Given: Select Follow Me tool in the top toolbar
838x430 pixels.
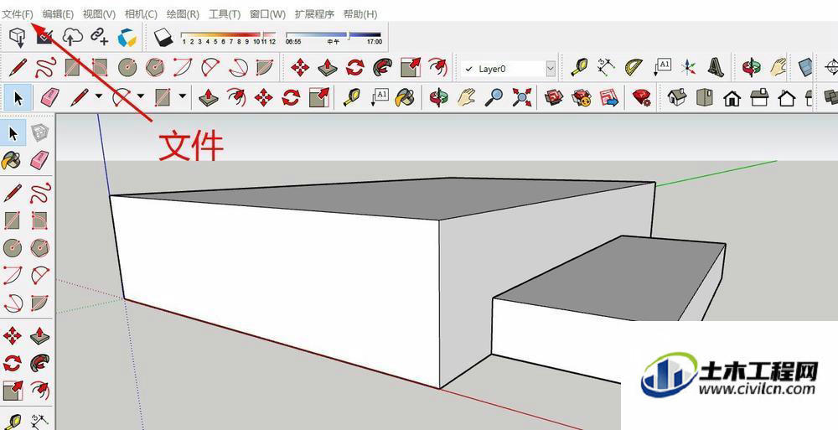Looking at the screenshot, I should coord(381,68).
